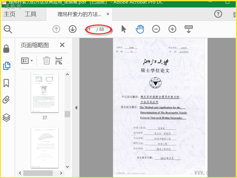Image resolution: width=237 pixels, height=178 pixels.
Task: Click the insert page icon beside trash
Action: point(59,61)
